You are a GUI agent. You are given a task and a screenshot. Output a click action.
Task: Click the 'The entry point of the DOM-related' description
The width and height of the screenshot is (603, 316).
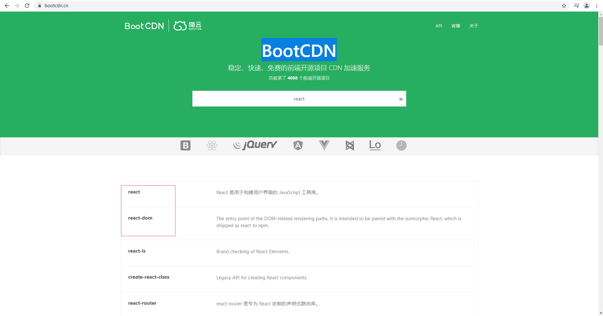click(x=339, y=222)
